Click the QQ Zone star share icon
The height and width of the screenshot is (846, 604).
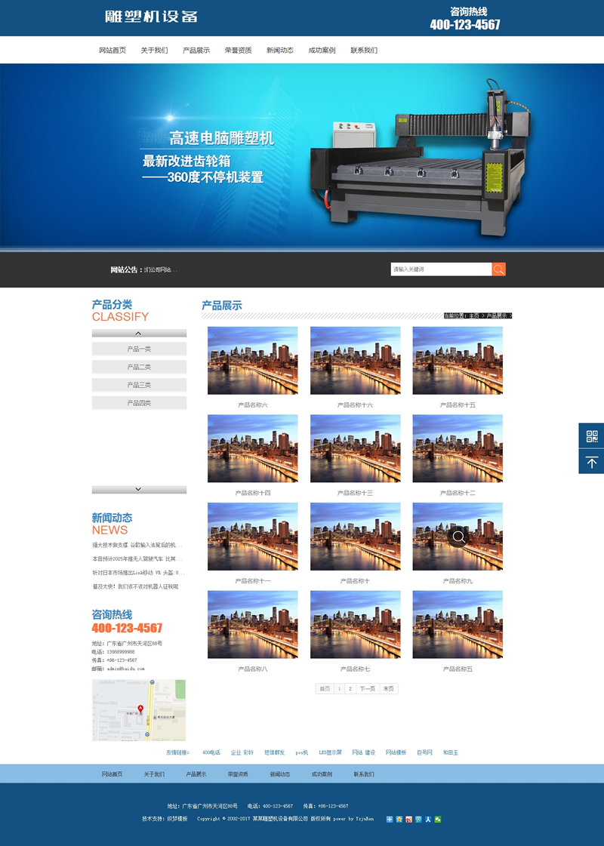coord(399,819)
